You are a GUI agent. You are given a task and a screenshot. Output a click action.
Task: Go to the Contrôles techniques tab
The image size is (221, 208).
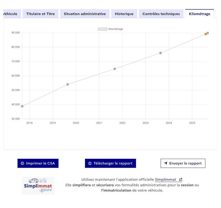(x=161, y=14)
